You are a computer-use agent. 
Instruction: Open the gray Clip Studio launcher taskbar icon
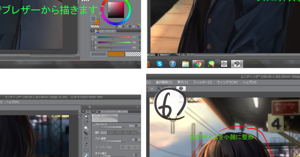point(224,64)
